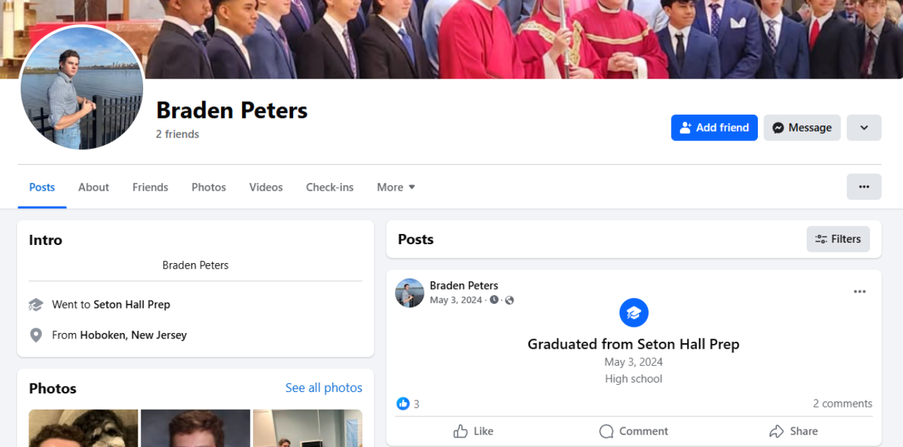Expand the chevron button beside Message
This screenshot has width=903, height=447.
coord(864,128)
